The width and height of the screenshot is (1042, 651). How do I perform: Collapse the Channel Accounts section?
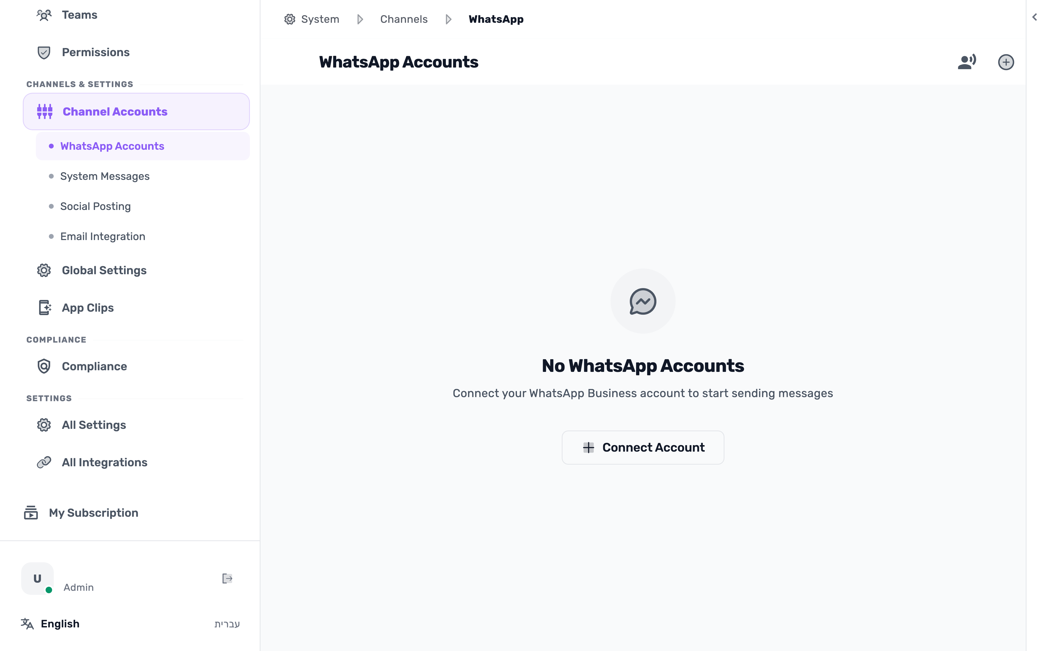pyautogui.click(x=136, y=111)
